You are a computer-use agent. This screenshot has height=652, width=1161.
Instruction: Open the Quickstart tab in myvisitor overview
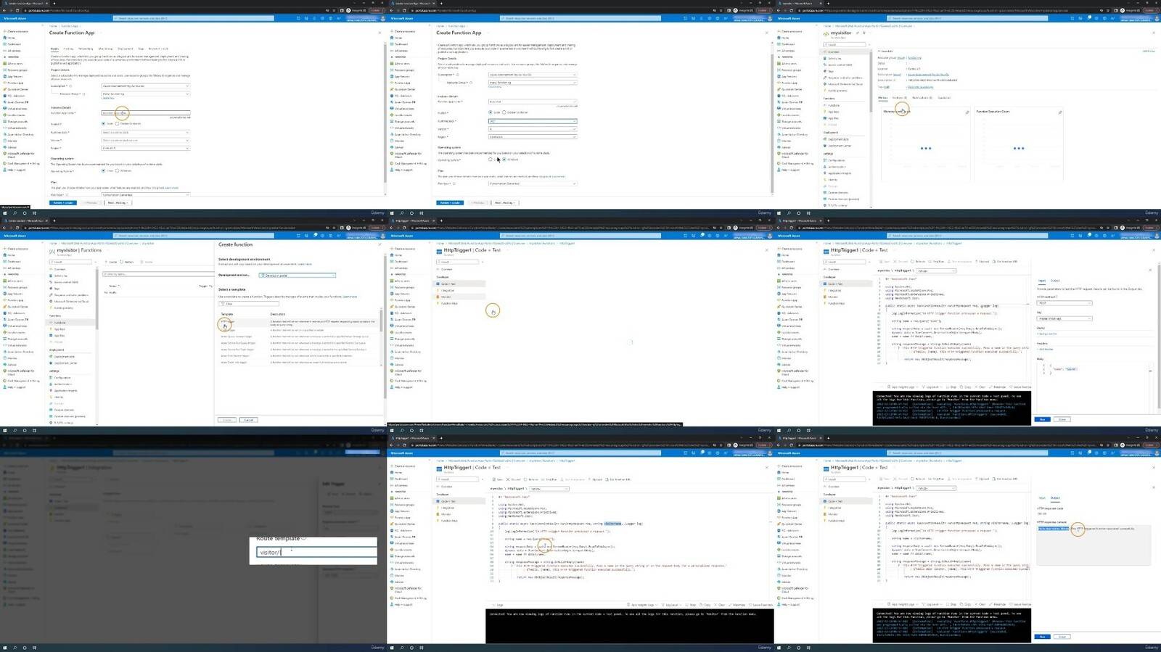coord(944,98)
